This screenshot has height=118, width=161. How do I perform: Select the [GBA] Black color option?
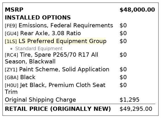(x=20, y=77)
